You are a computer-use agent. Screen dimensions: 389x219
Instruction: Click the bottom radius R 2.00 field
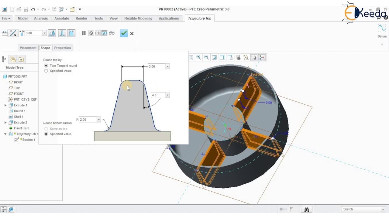tap(88, 120)
